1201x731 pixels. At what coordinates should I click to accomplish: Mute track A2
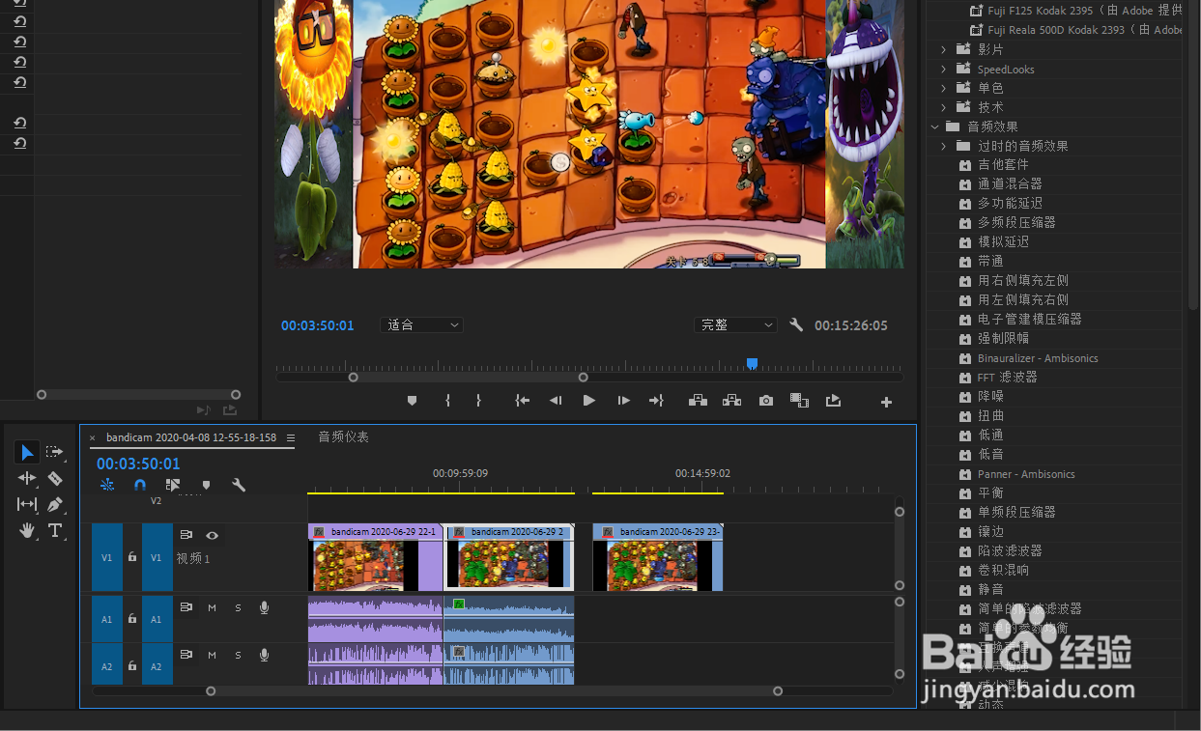pos(212,655)
